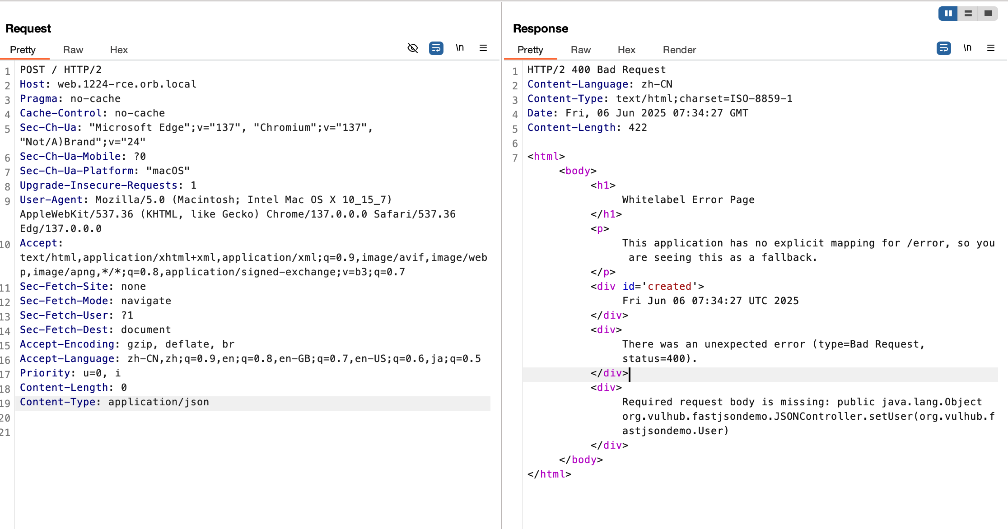Click the 'Date: Fri, 06 Jun 2025' response header
Screen dimensions: 1008x529
pos(638,113)
